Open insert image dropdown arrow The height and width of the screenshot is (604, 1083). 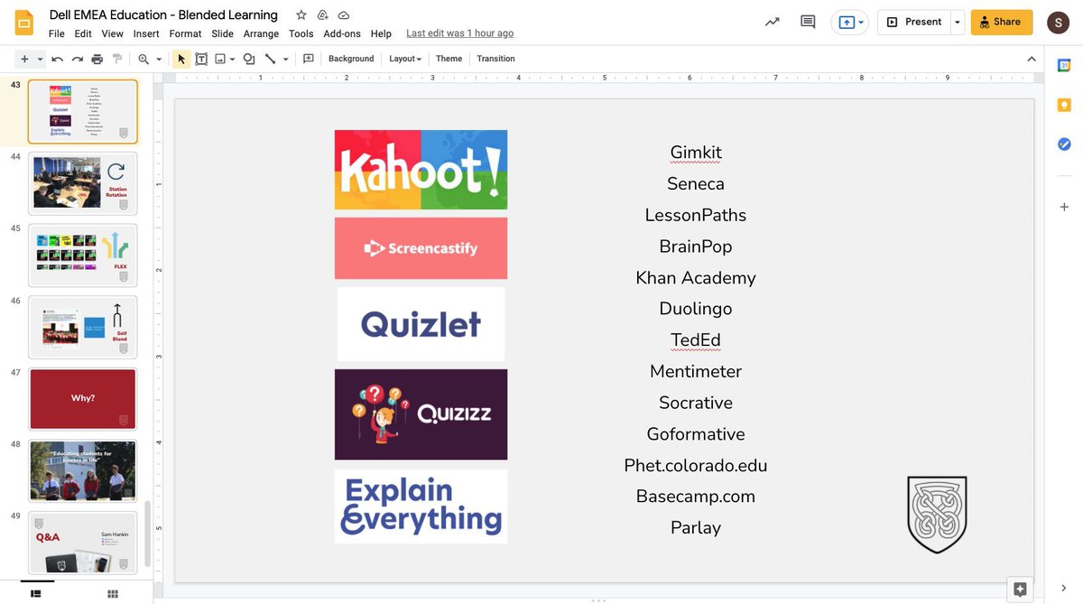(232, 59)
